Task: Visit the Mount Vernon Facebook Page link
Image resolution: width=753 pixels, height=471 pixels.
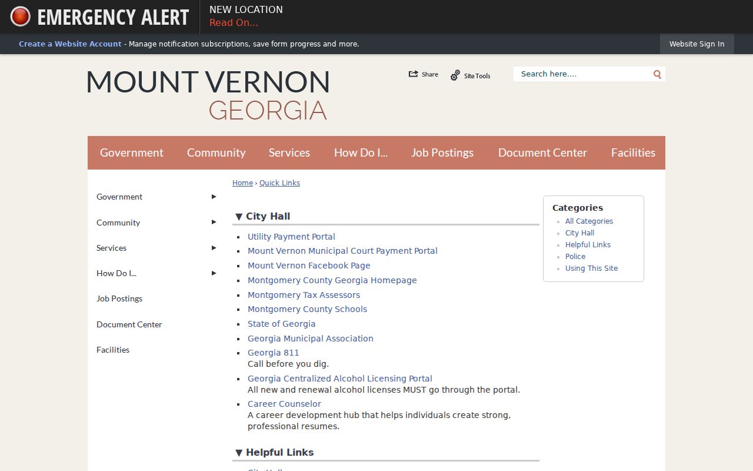Action: [x=309, y=266]
